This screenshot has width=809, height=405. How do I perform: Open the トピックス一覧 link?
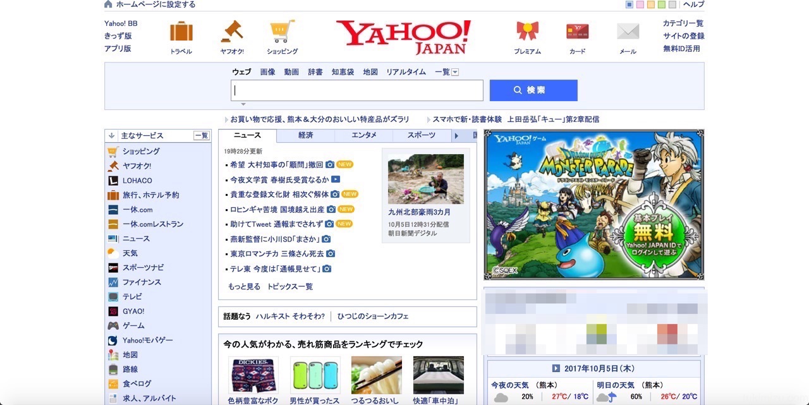(x=290, y=286)
